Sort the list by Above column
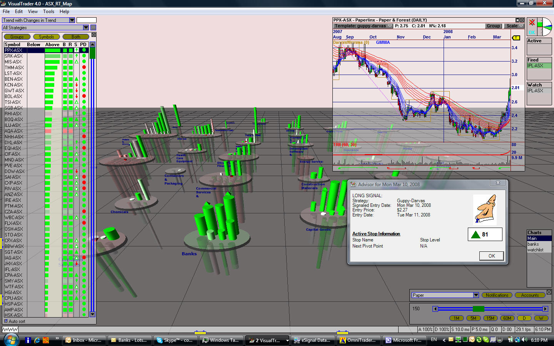The width and height of the screenshot is (554, 346). coord(52,45)
